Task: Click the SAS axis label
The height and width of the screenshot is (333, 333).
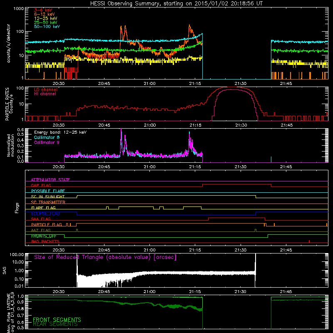Action: pos(5,271)
